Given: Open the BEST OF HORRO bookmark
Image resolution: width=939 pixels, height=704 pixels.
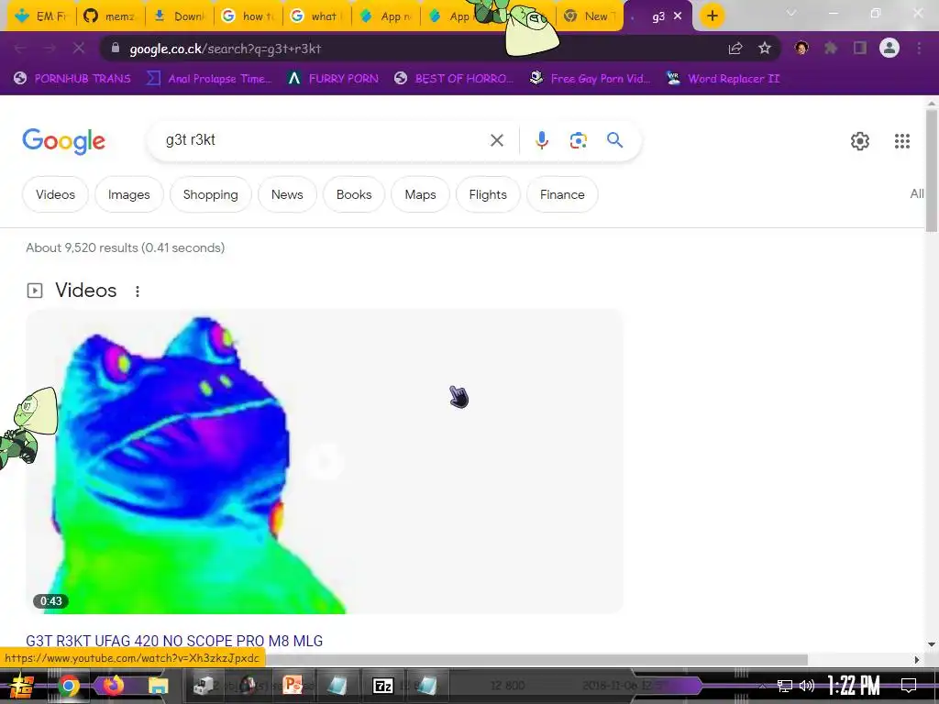Looking at the screenshot, I should (454, 79).
